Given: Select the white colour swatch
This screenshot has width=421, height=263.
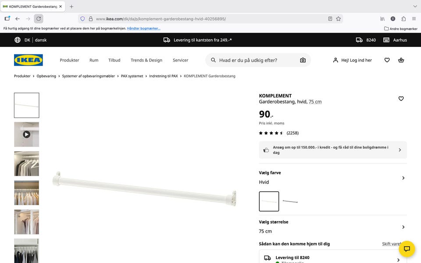Looking at the screenshot, I should [x=269, y=201].
